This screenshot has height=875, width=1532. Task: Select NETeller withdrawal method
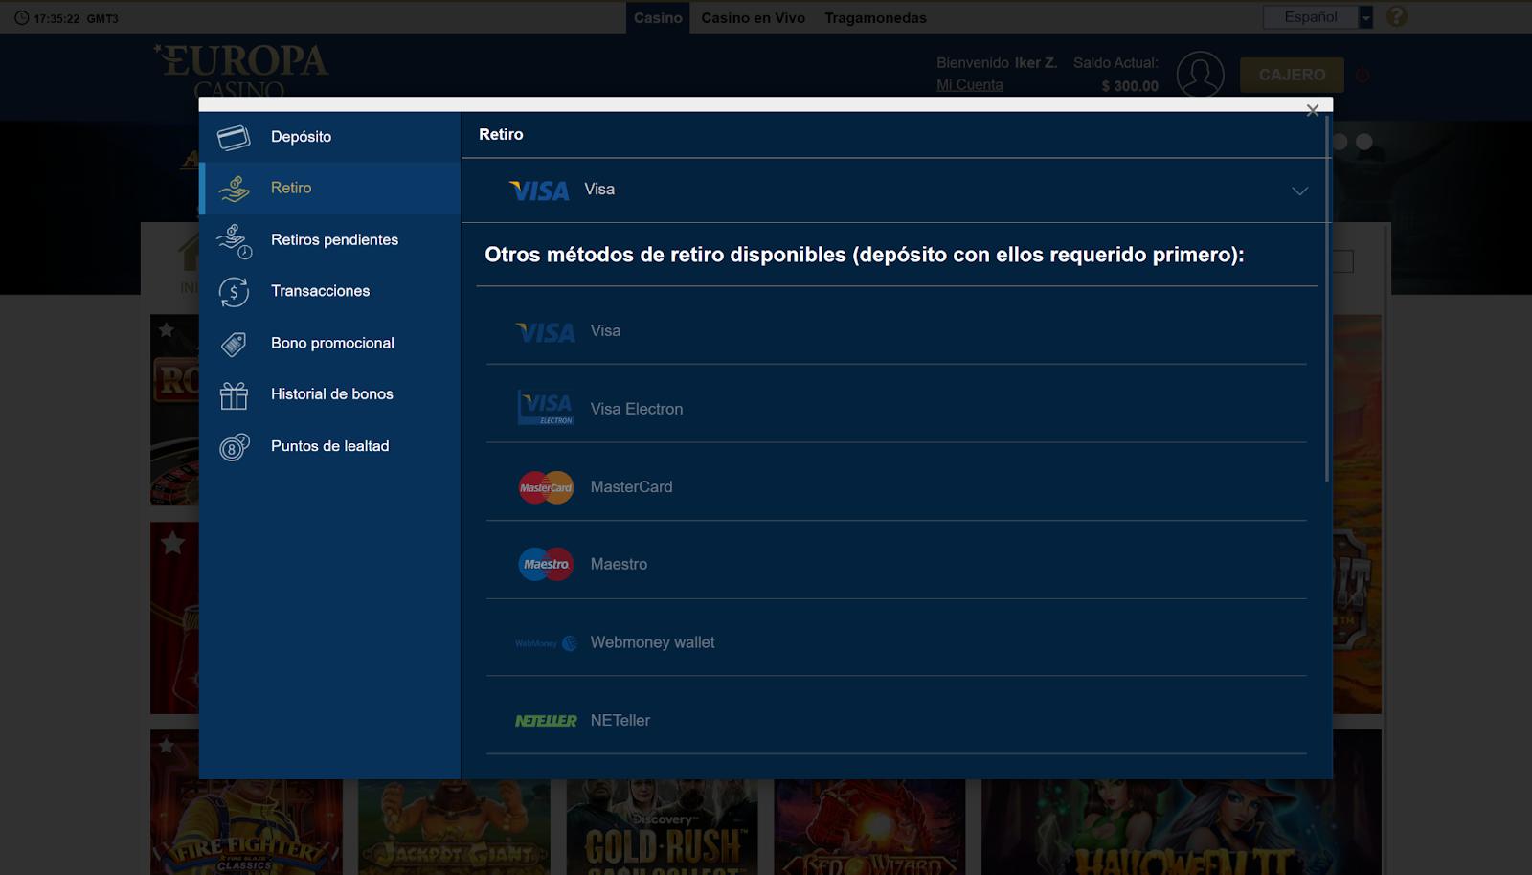pos(896,720)
